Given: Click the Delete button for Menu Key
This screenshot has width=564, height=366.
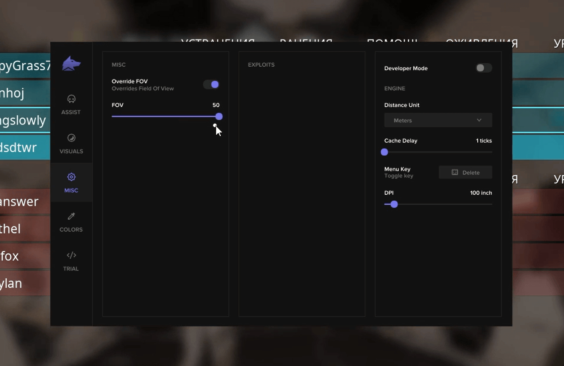Looking at the screenshot, I should tap(465, 172).
